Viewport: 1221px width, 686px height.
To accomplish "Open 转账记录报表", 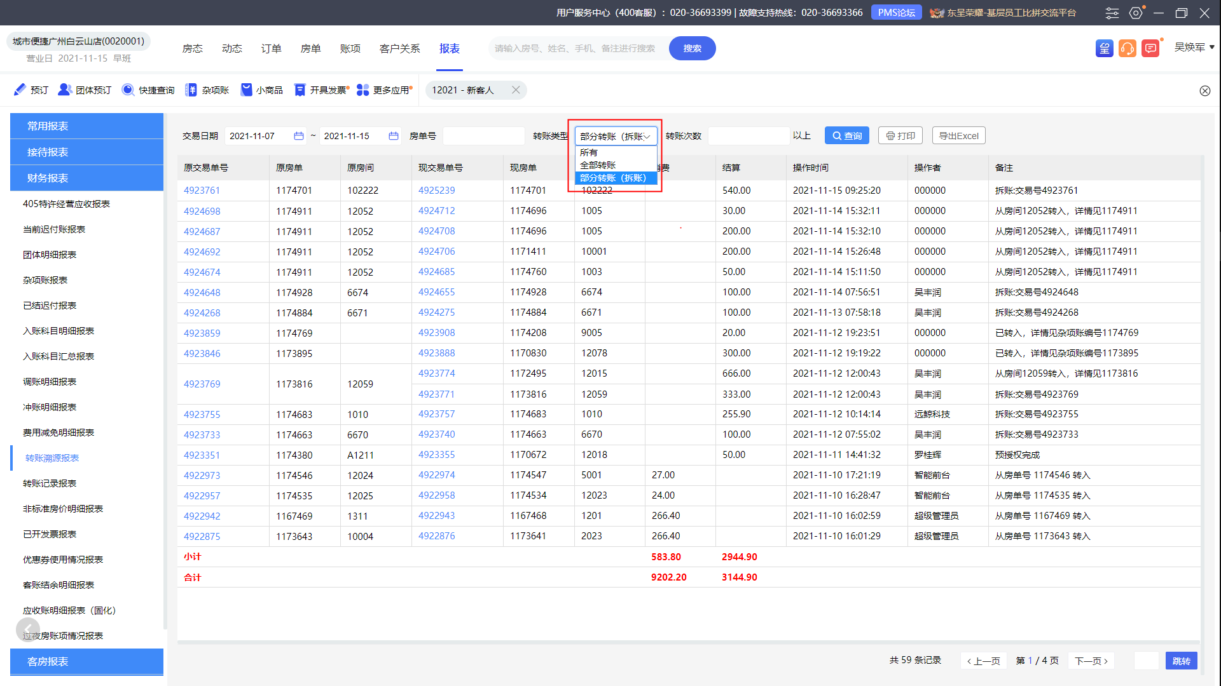I will click(x=50, y=483).
